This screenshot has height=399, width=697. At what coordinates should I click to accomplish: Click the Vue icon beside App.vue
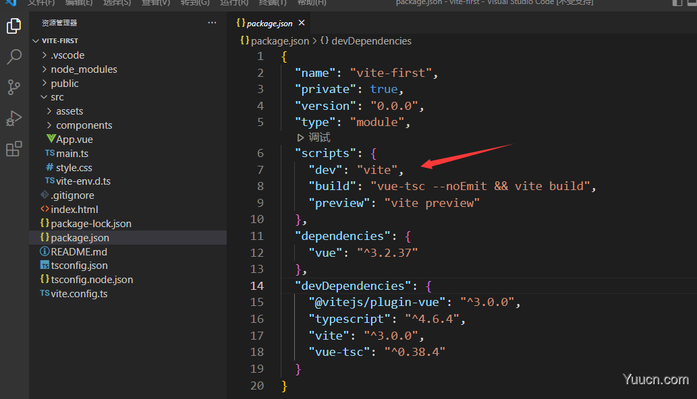tap(51, 138)
